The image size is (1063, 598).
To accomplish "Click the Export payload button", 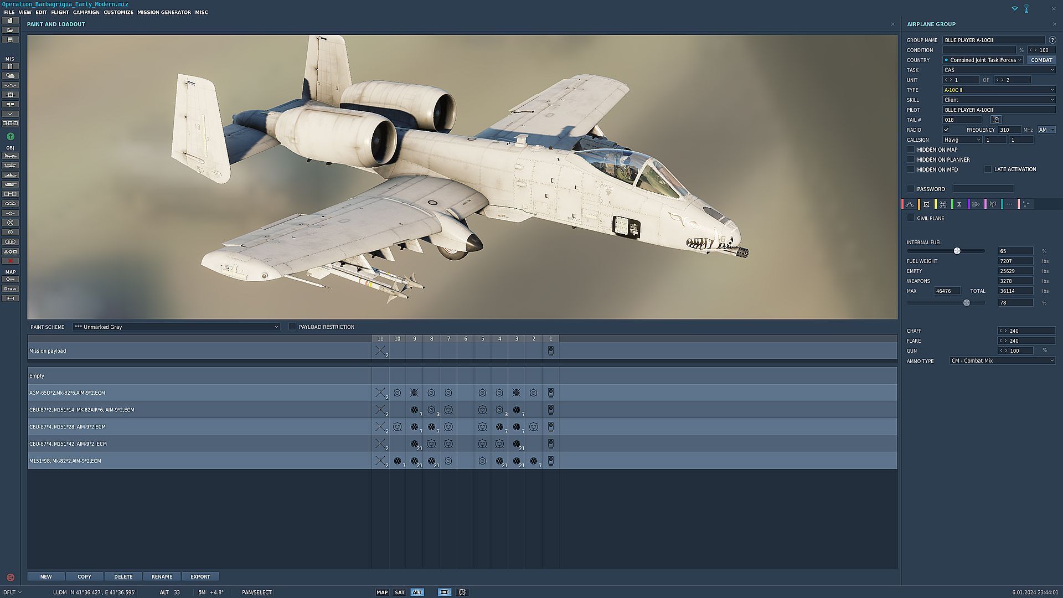I will (x=200, y=576).
